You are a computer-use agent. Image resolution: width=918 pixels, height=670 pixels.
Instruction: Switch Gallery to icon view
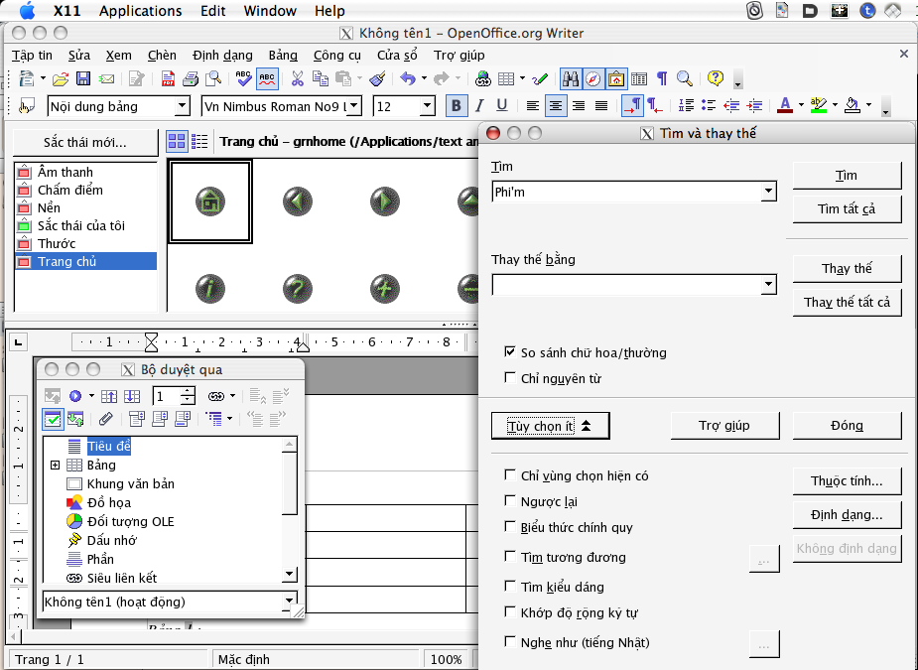coord(177,142)
